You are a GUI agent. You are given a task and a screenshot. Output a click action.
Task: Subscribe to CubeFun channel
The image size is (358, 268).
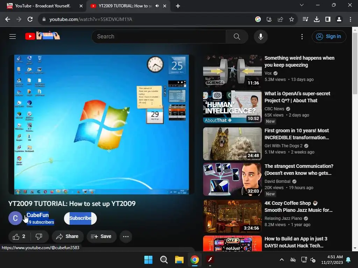tap(80, 218)
